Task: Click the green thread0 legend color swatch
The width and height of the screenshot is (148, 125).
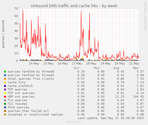Action: point(5,72)
